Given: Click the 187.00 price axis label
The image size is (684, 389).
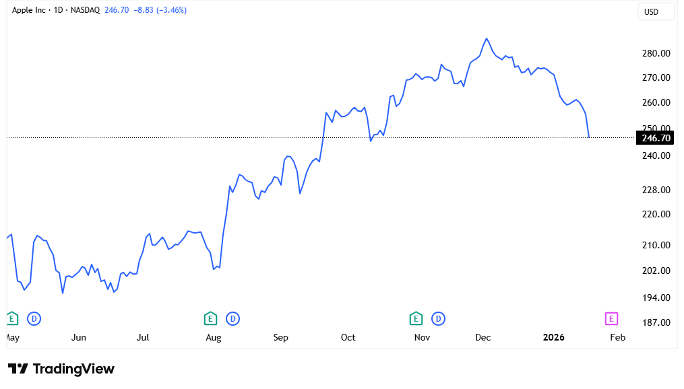Looking at the screenshot, I should 656,322.
